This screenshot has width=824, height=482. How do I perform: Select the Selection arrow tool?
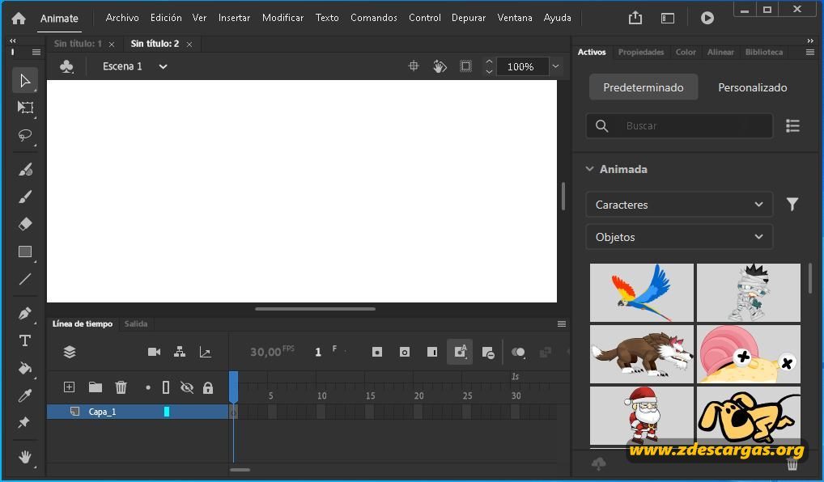tap(25, 80)
